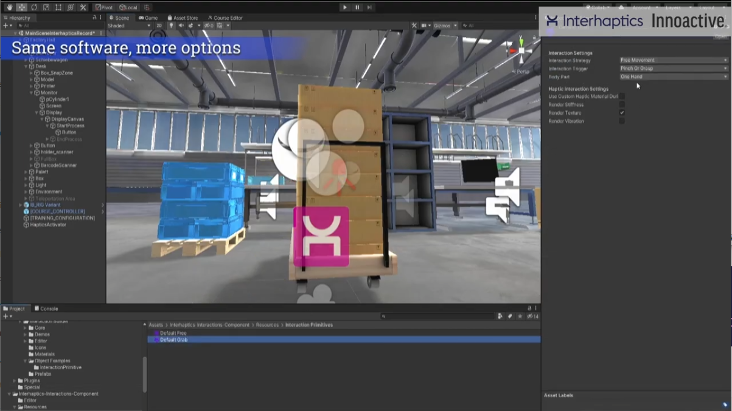Viewport: 732px width, 411px height.
Task: Click the Project panel lock icon
Action: [x=529, y=308]
